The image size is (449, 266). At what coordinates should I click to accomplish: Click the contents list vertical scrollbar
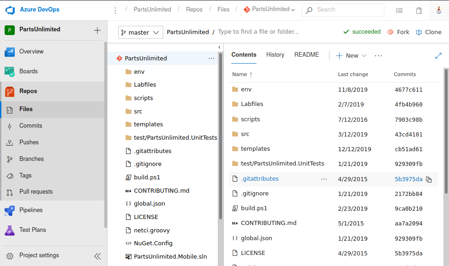click(446, 131)
